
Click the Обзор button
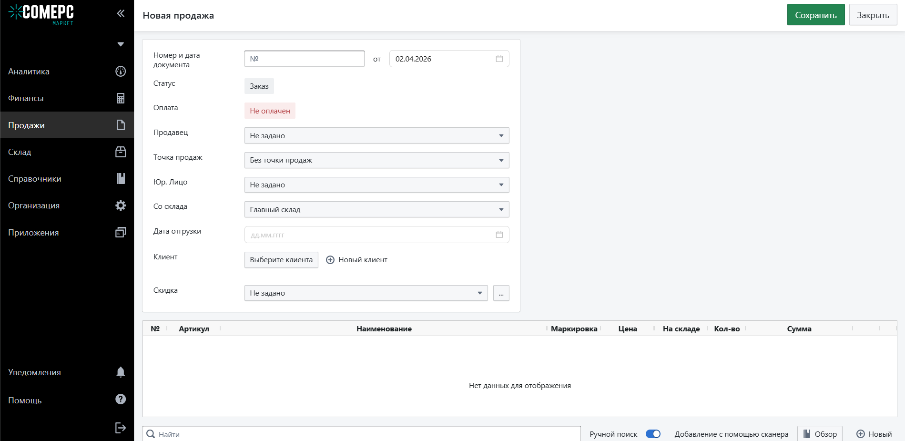tap(820, 434)
